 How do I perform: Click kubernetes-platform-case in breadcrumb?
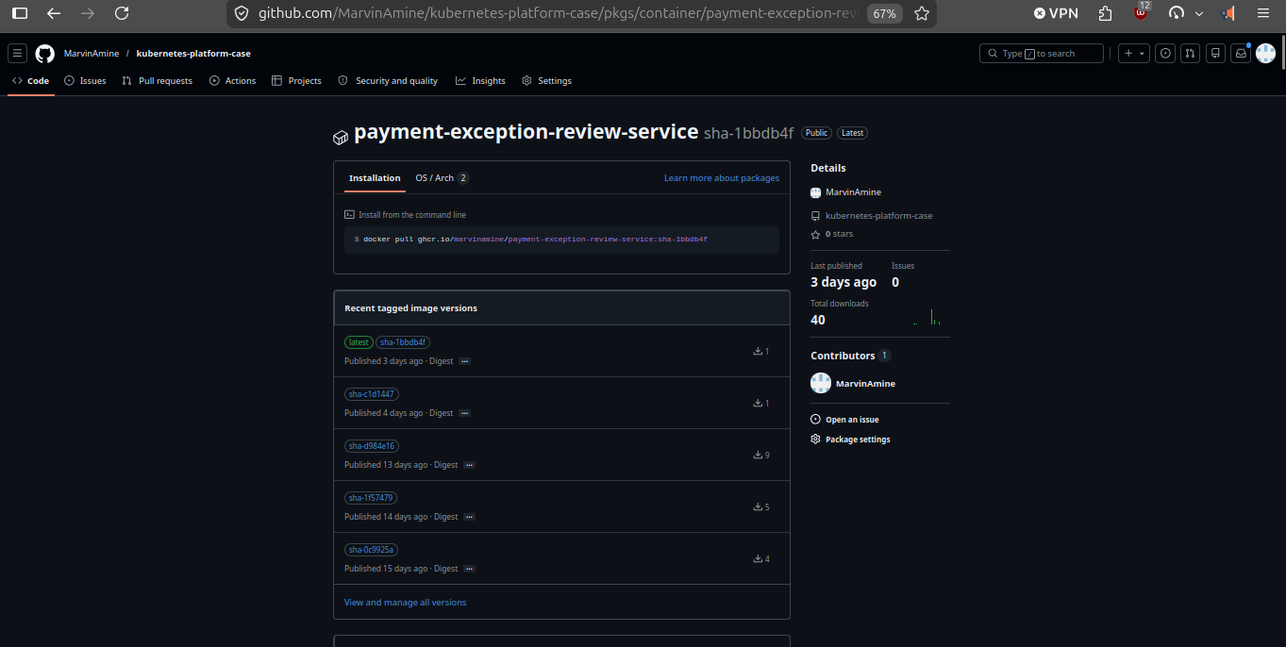pyautogui.click(x=193, y=54)
